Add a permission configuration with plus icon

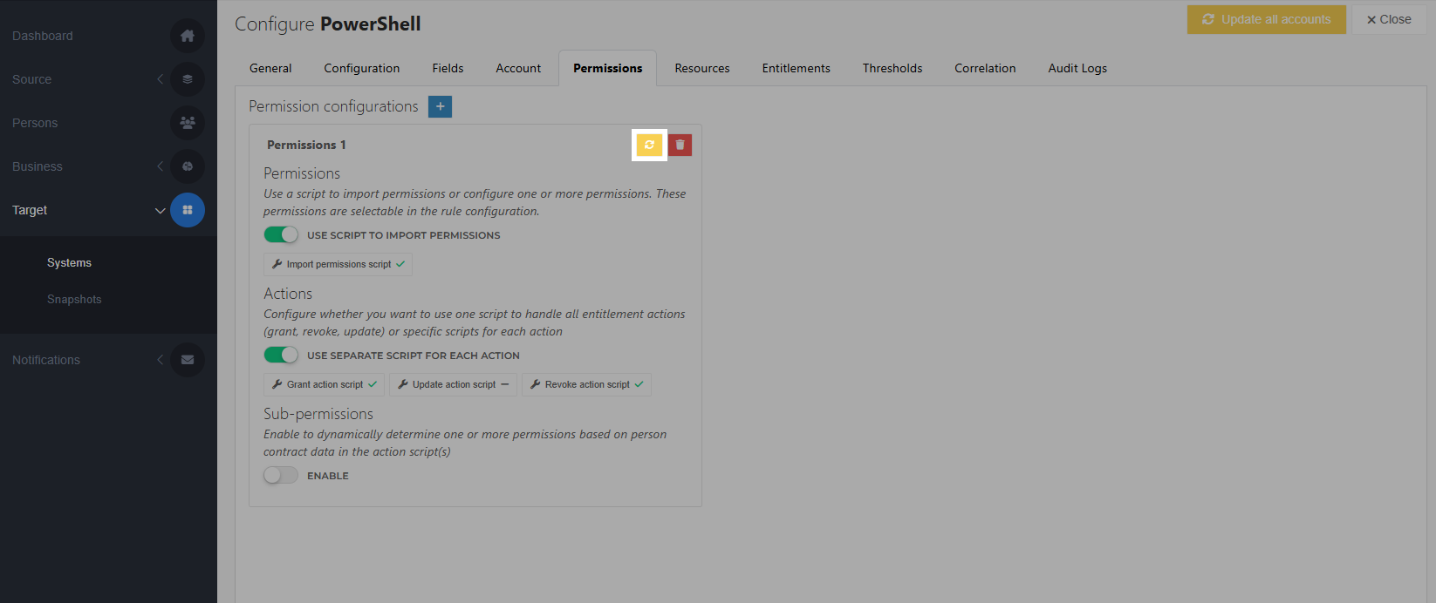point(441,106)
